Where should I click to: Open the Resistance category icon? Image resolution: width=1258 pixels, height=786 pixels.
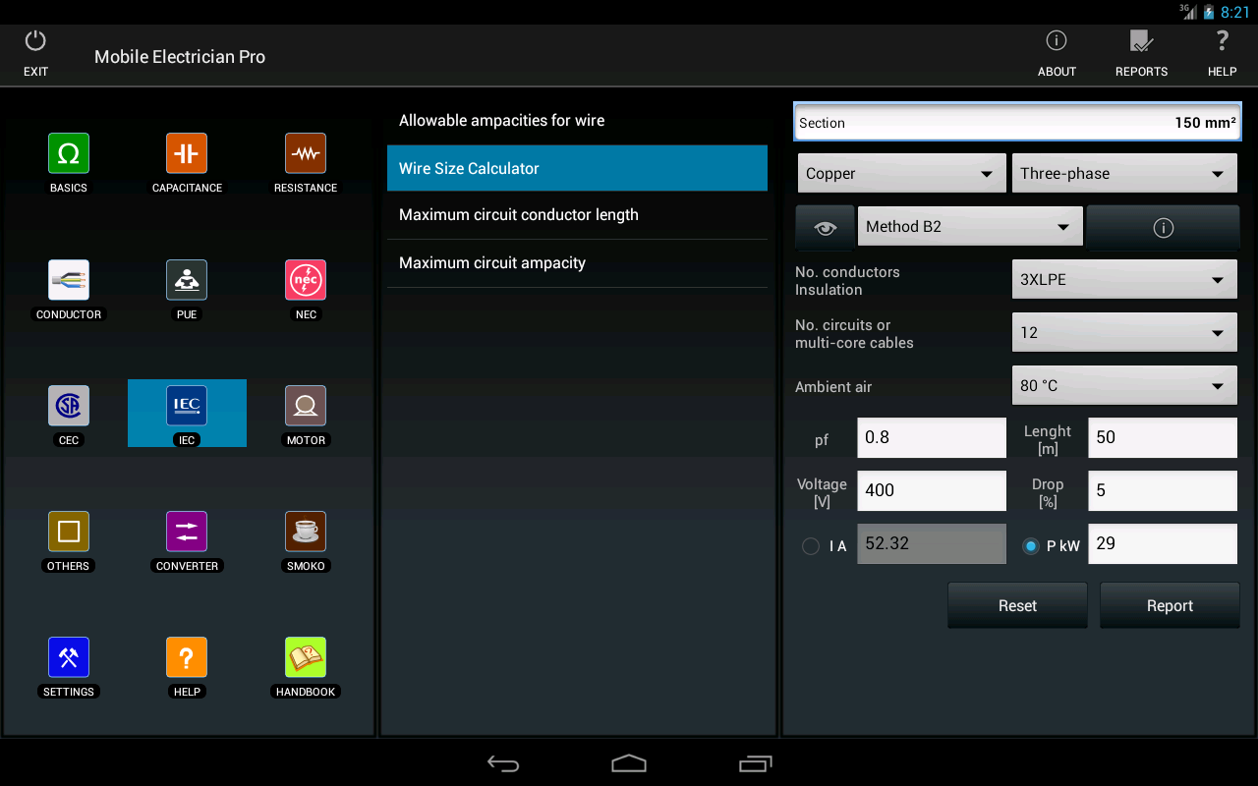pyautogui.click(x=306, y=154)
